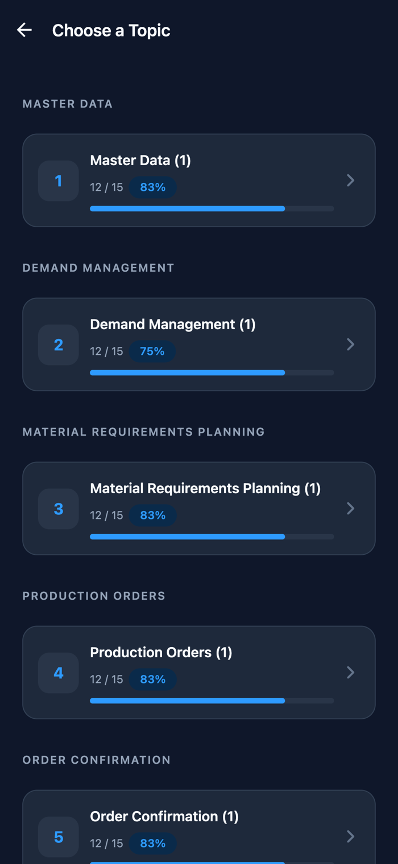Click the Order Confirmation chevron arrow
The width and height of the screenshot is (398, 864).
coord(351,837)
